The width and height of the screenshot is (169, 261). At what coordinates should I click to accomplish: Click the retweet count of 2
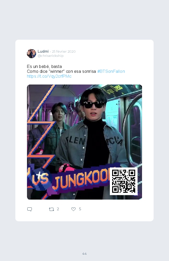(58, 209)
